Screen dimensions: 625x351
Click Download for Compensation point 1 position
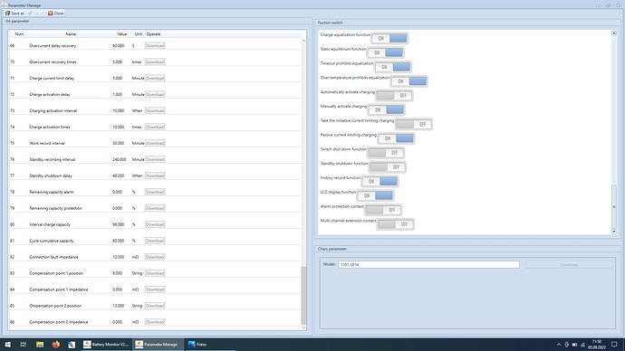[155, 273]
